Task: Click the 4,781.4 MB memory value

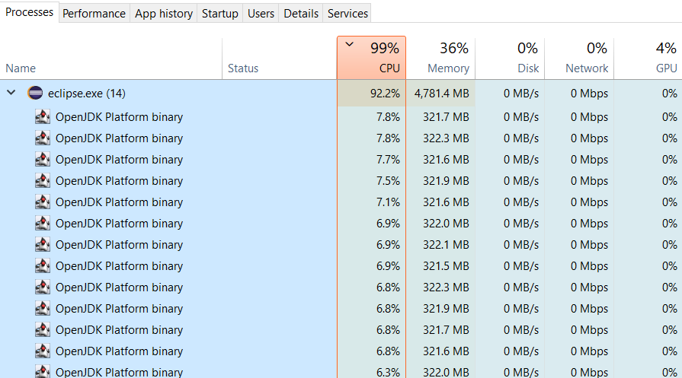Action: (x=440, y=94)
